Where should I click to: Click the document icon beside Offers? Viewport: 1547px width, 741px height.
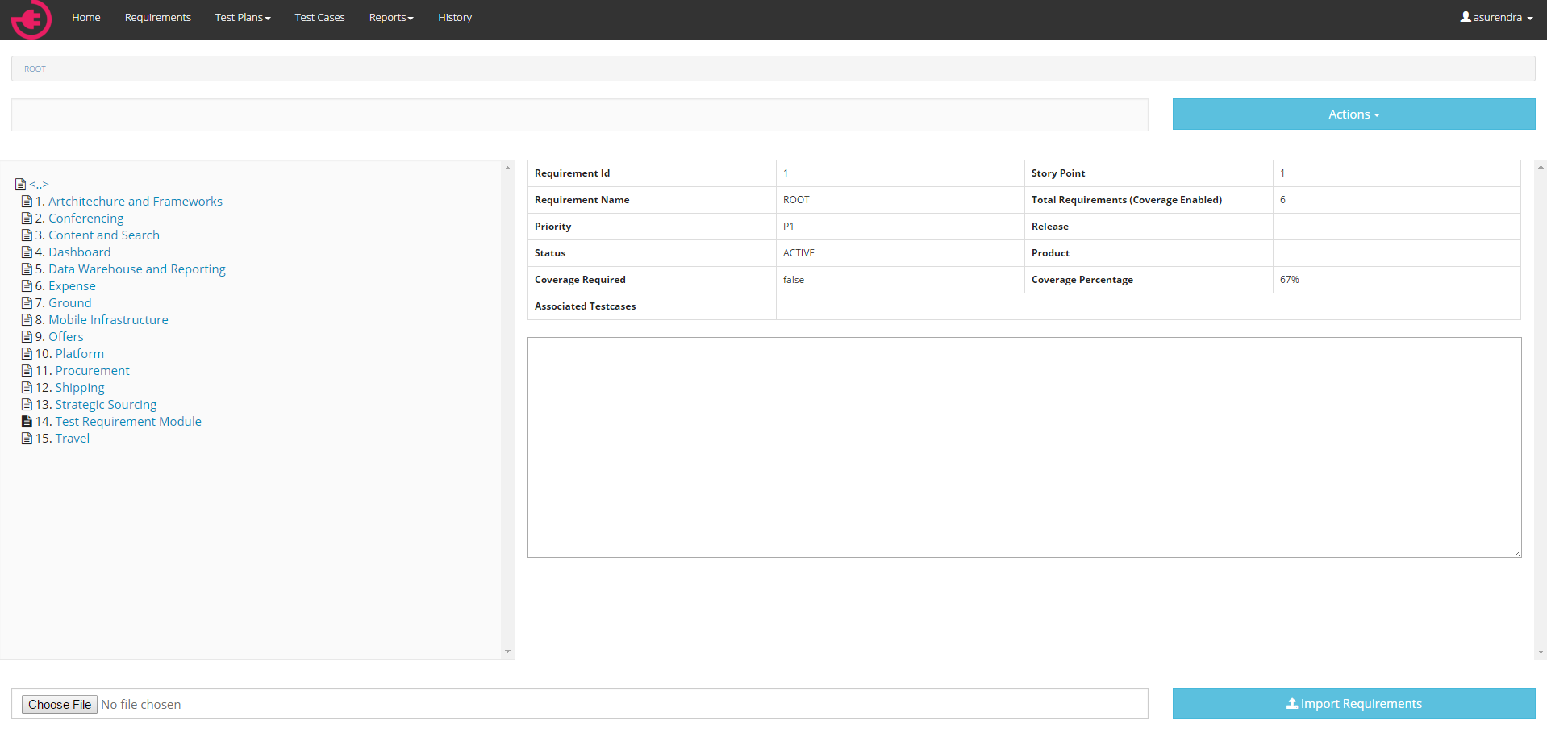click(27, 337)
